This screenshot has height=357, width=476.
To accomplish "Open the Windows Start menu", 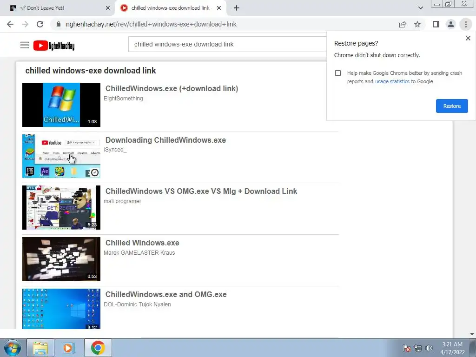I will click(13, 348).
